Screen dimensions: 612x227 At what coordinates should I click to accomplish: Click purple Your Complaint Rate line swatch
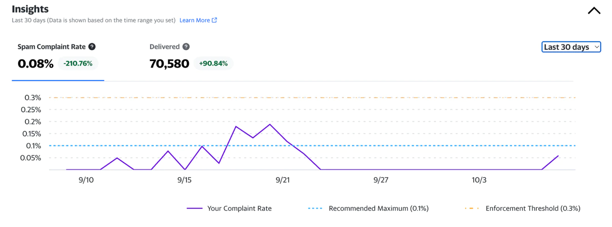click(x=194, y=208)
